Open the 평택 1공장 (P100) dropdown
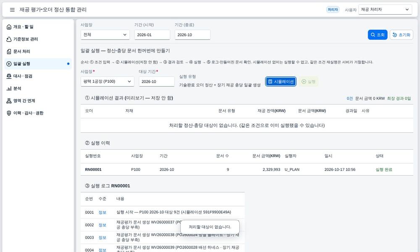420x252 pixels. 107,81
